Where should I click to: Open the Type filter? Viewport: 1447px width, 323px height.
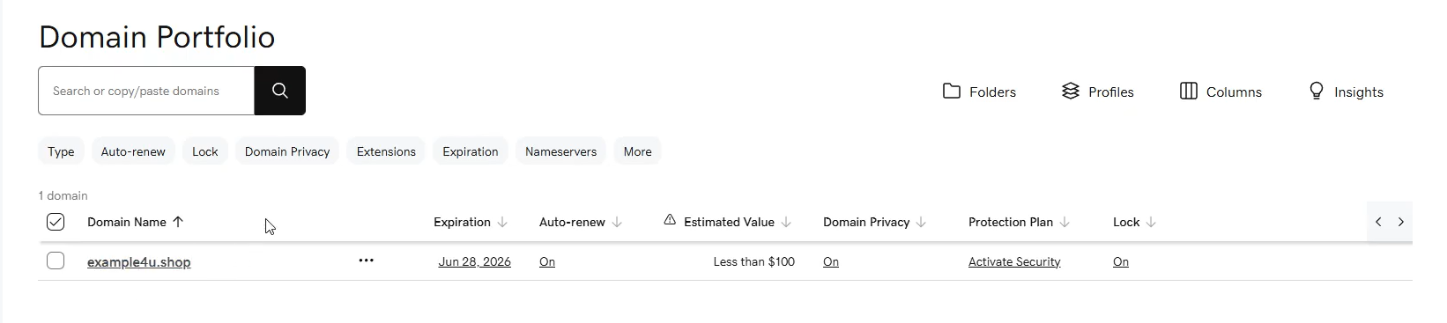61,151
